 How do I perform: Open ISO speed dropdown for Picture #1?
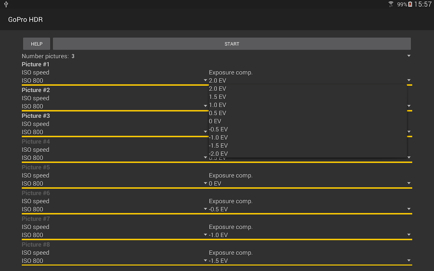point(115,81)
